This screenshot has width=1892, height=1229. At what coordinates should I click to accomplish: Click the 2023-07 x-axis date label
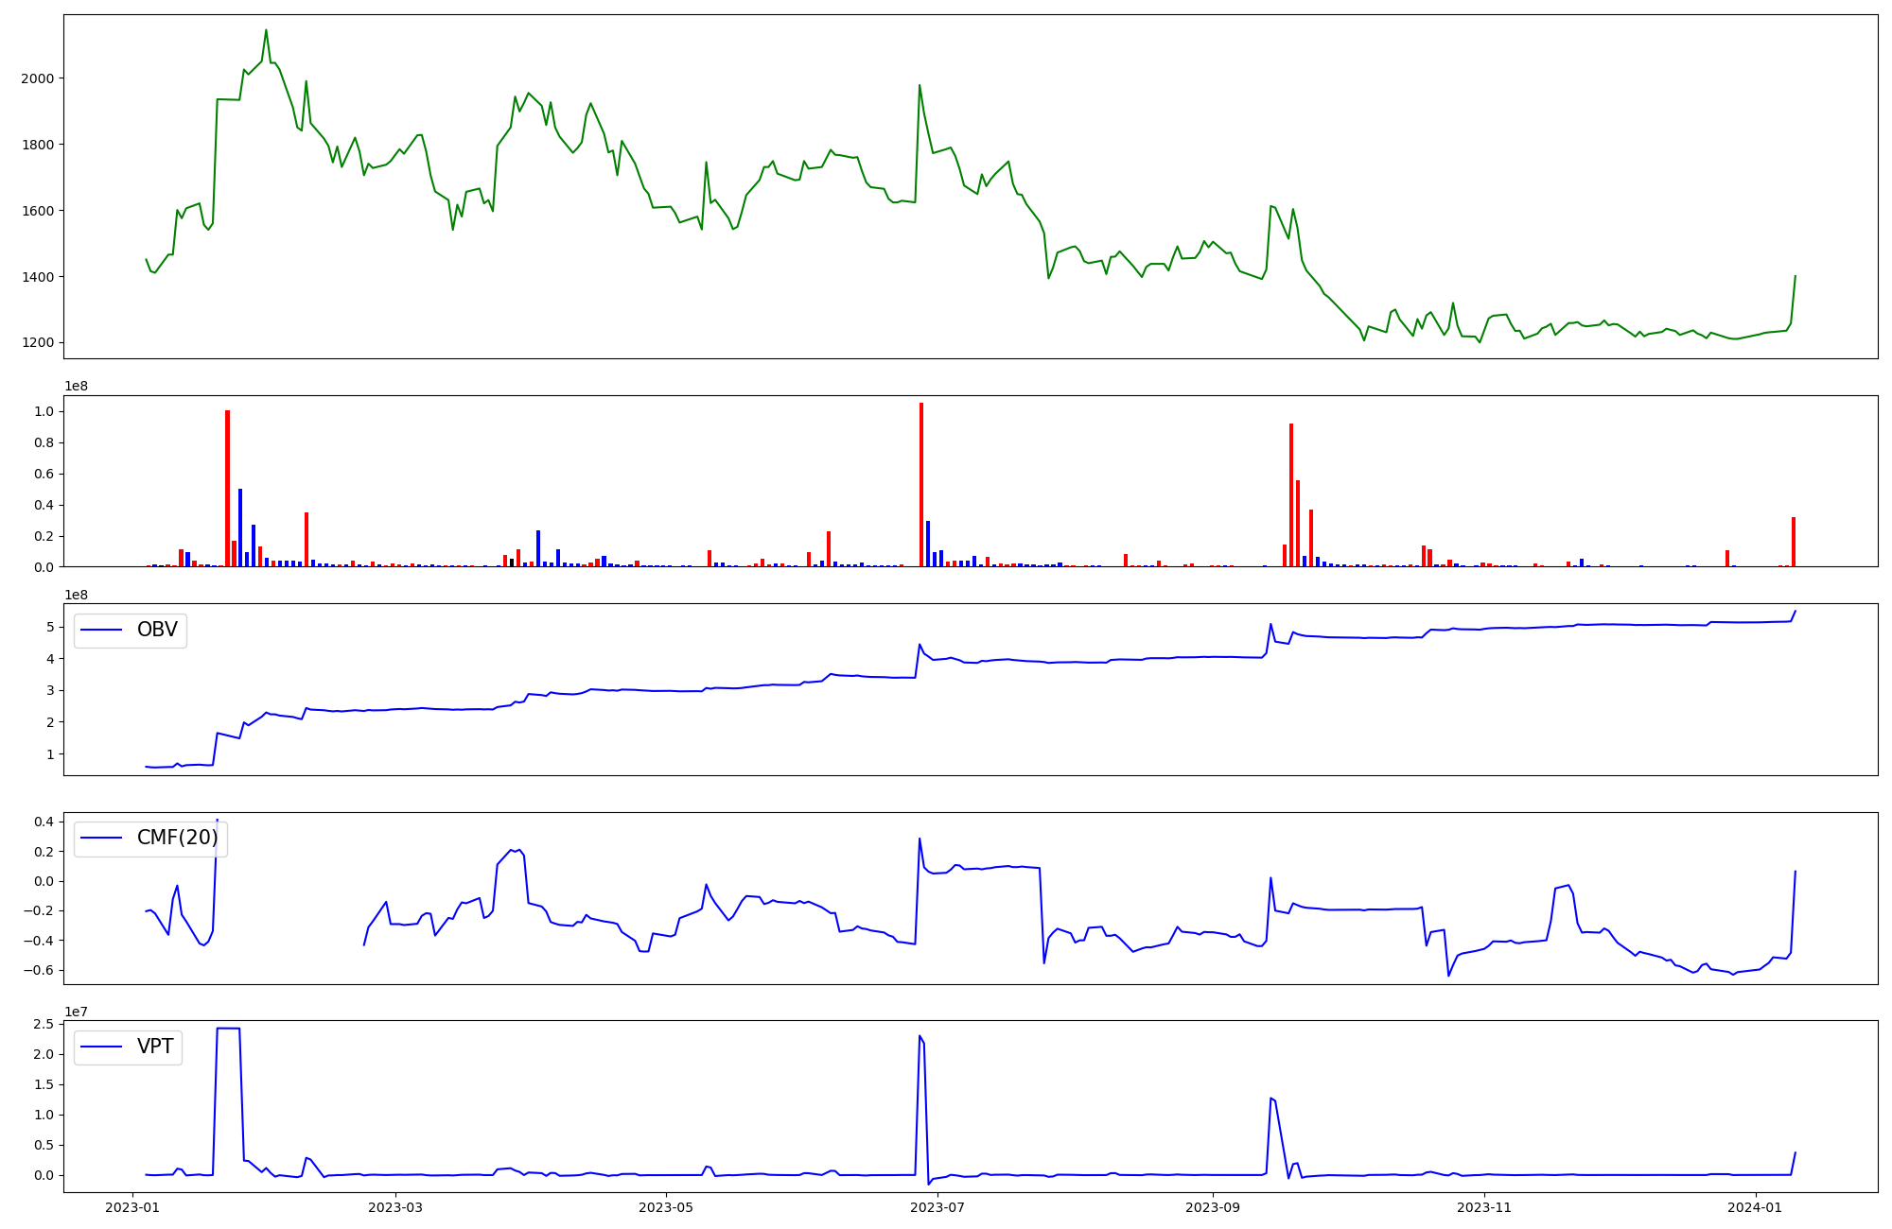coord(937,1207)
